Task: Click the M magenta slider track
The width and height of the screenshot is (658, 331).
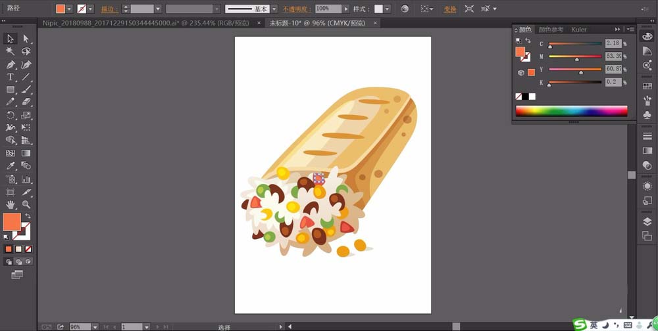Action: [575, 56]
